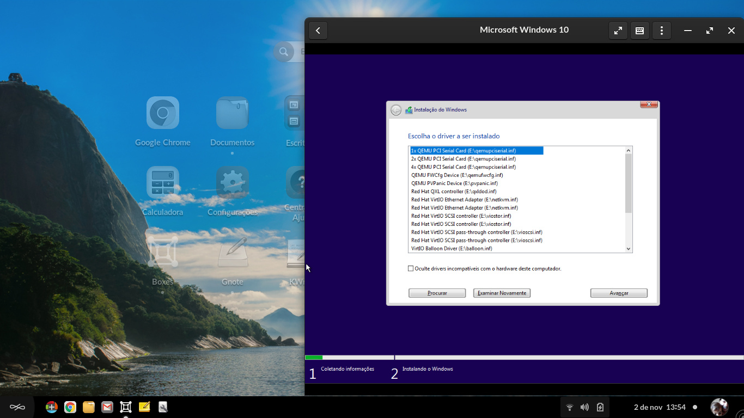
Task: Click the Avançar button
Action: 619,293
